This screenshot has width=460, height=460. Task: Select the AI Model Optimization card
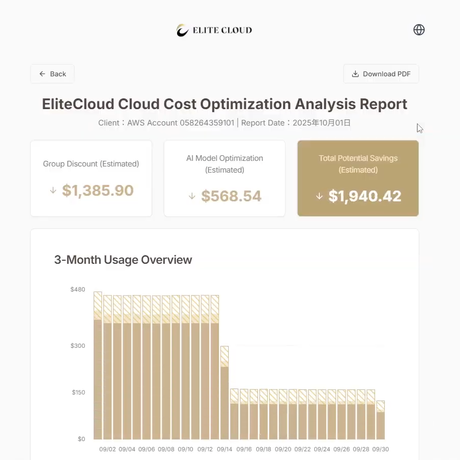[225, 178]
